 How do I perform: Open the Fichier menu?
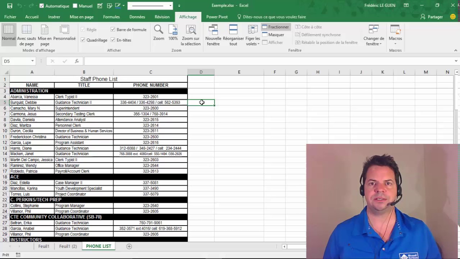[10, 17]
